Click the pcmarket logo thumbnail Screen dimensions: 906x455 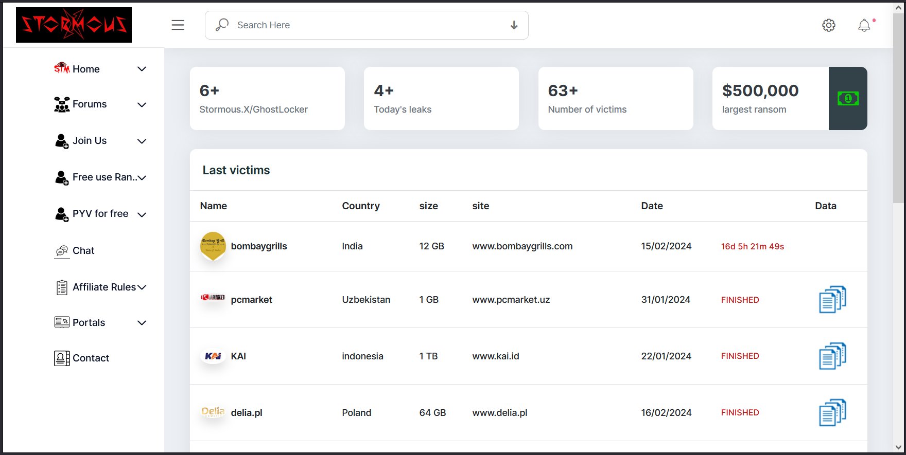click(213, 297)
